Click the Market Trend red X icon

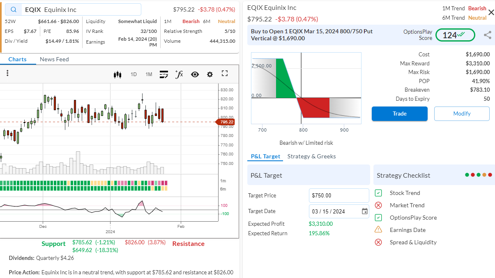[379, 205]
